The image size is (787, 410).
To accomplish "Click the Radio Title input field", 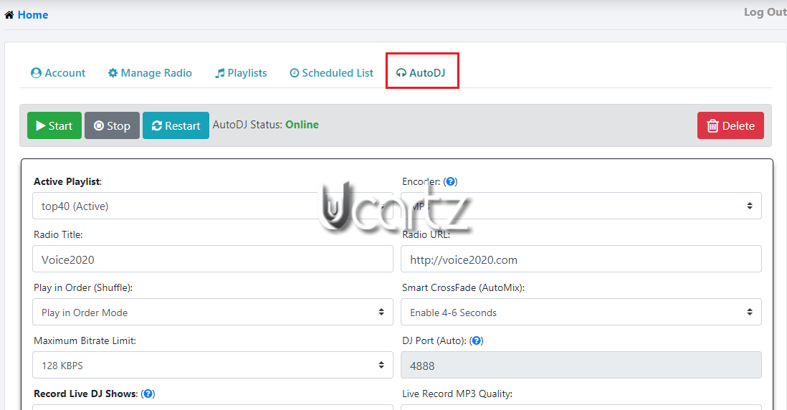I will [x=213, y=259].
